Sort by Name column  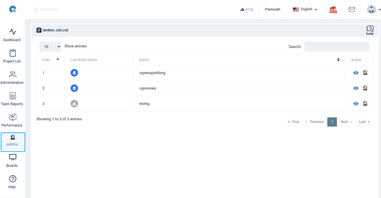coord(239,60)
